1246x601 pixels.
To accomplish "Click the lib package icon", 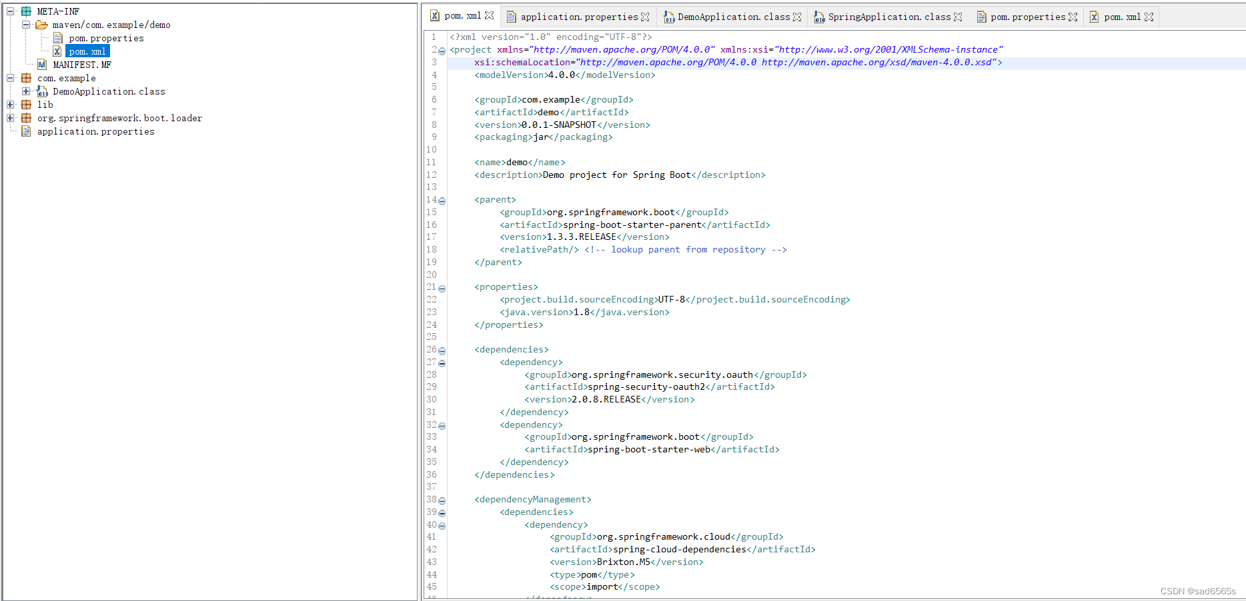I will (x=26, y=105).
